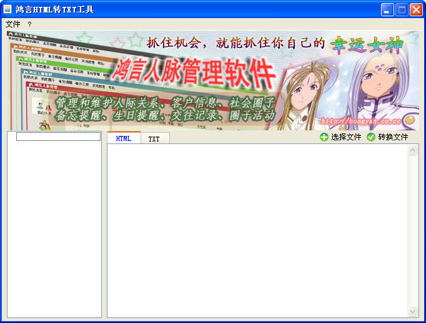The width and height of the screenshot is (426, 323).
Task: Switch to the TXT tab
Action: click(154, 139)
